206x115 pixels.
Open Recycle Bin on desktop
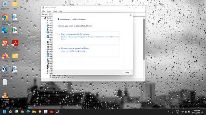click(5, 6)
